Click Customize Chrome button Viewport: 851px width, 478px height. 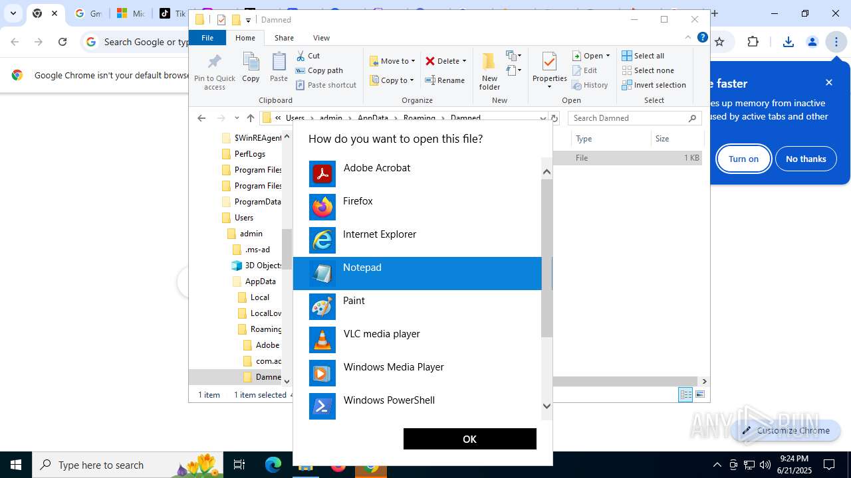[x=787, y=430]
